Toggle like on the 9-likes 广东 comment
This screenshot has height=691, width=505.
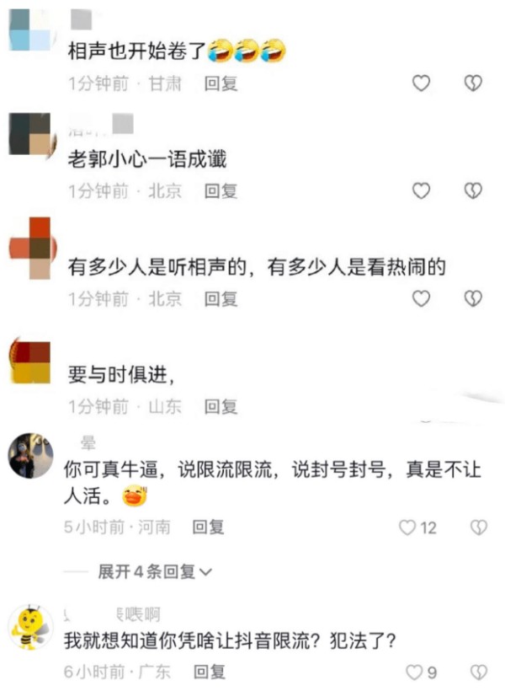coord(414,672)
